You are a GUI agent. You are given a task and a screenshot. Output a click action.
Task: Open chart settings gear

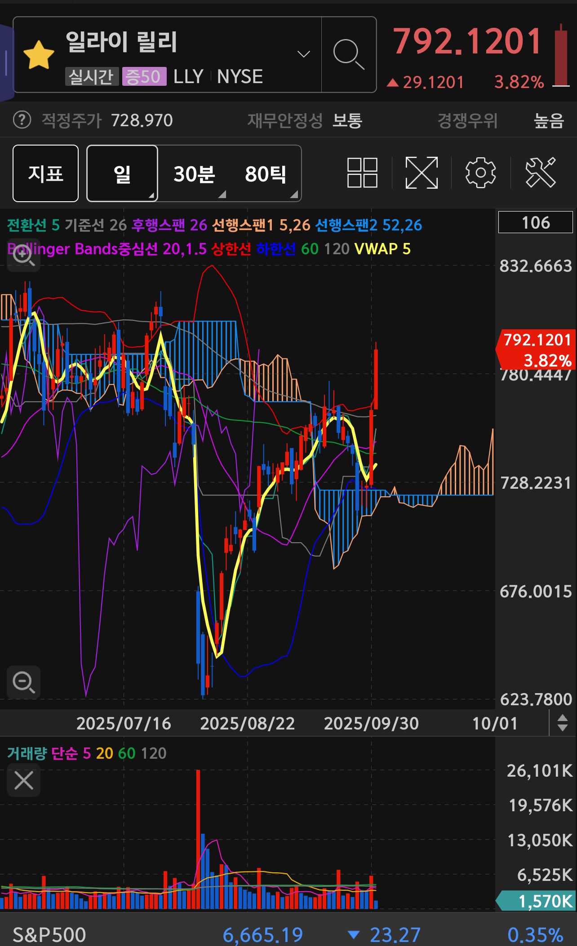pos(481,172)
